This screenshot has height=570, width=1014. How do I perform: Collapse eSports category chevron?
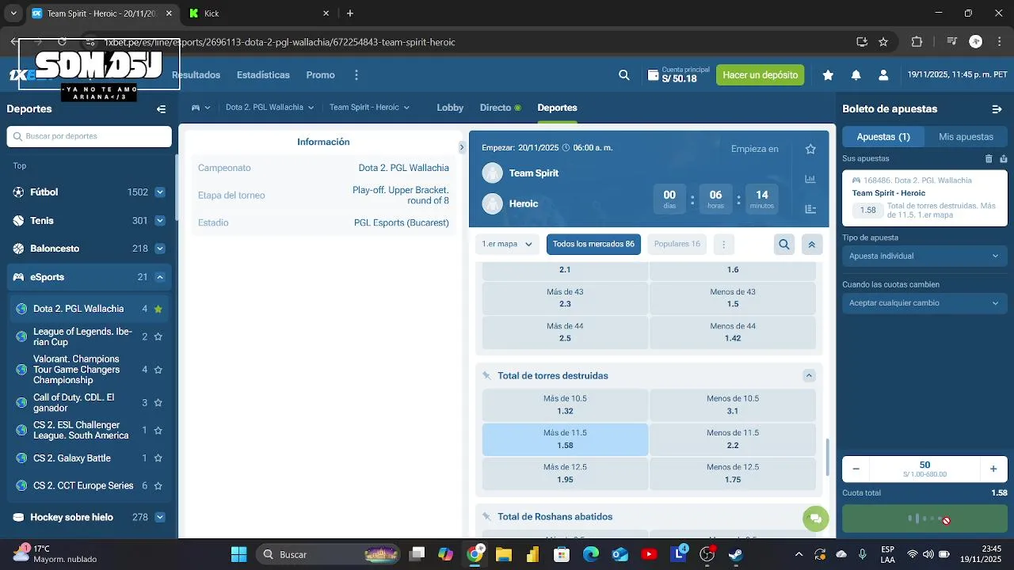160,277
